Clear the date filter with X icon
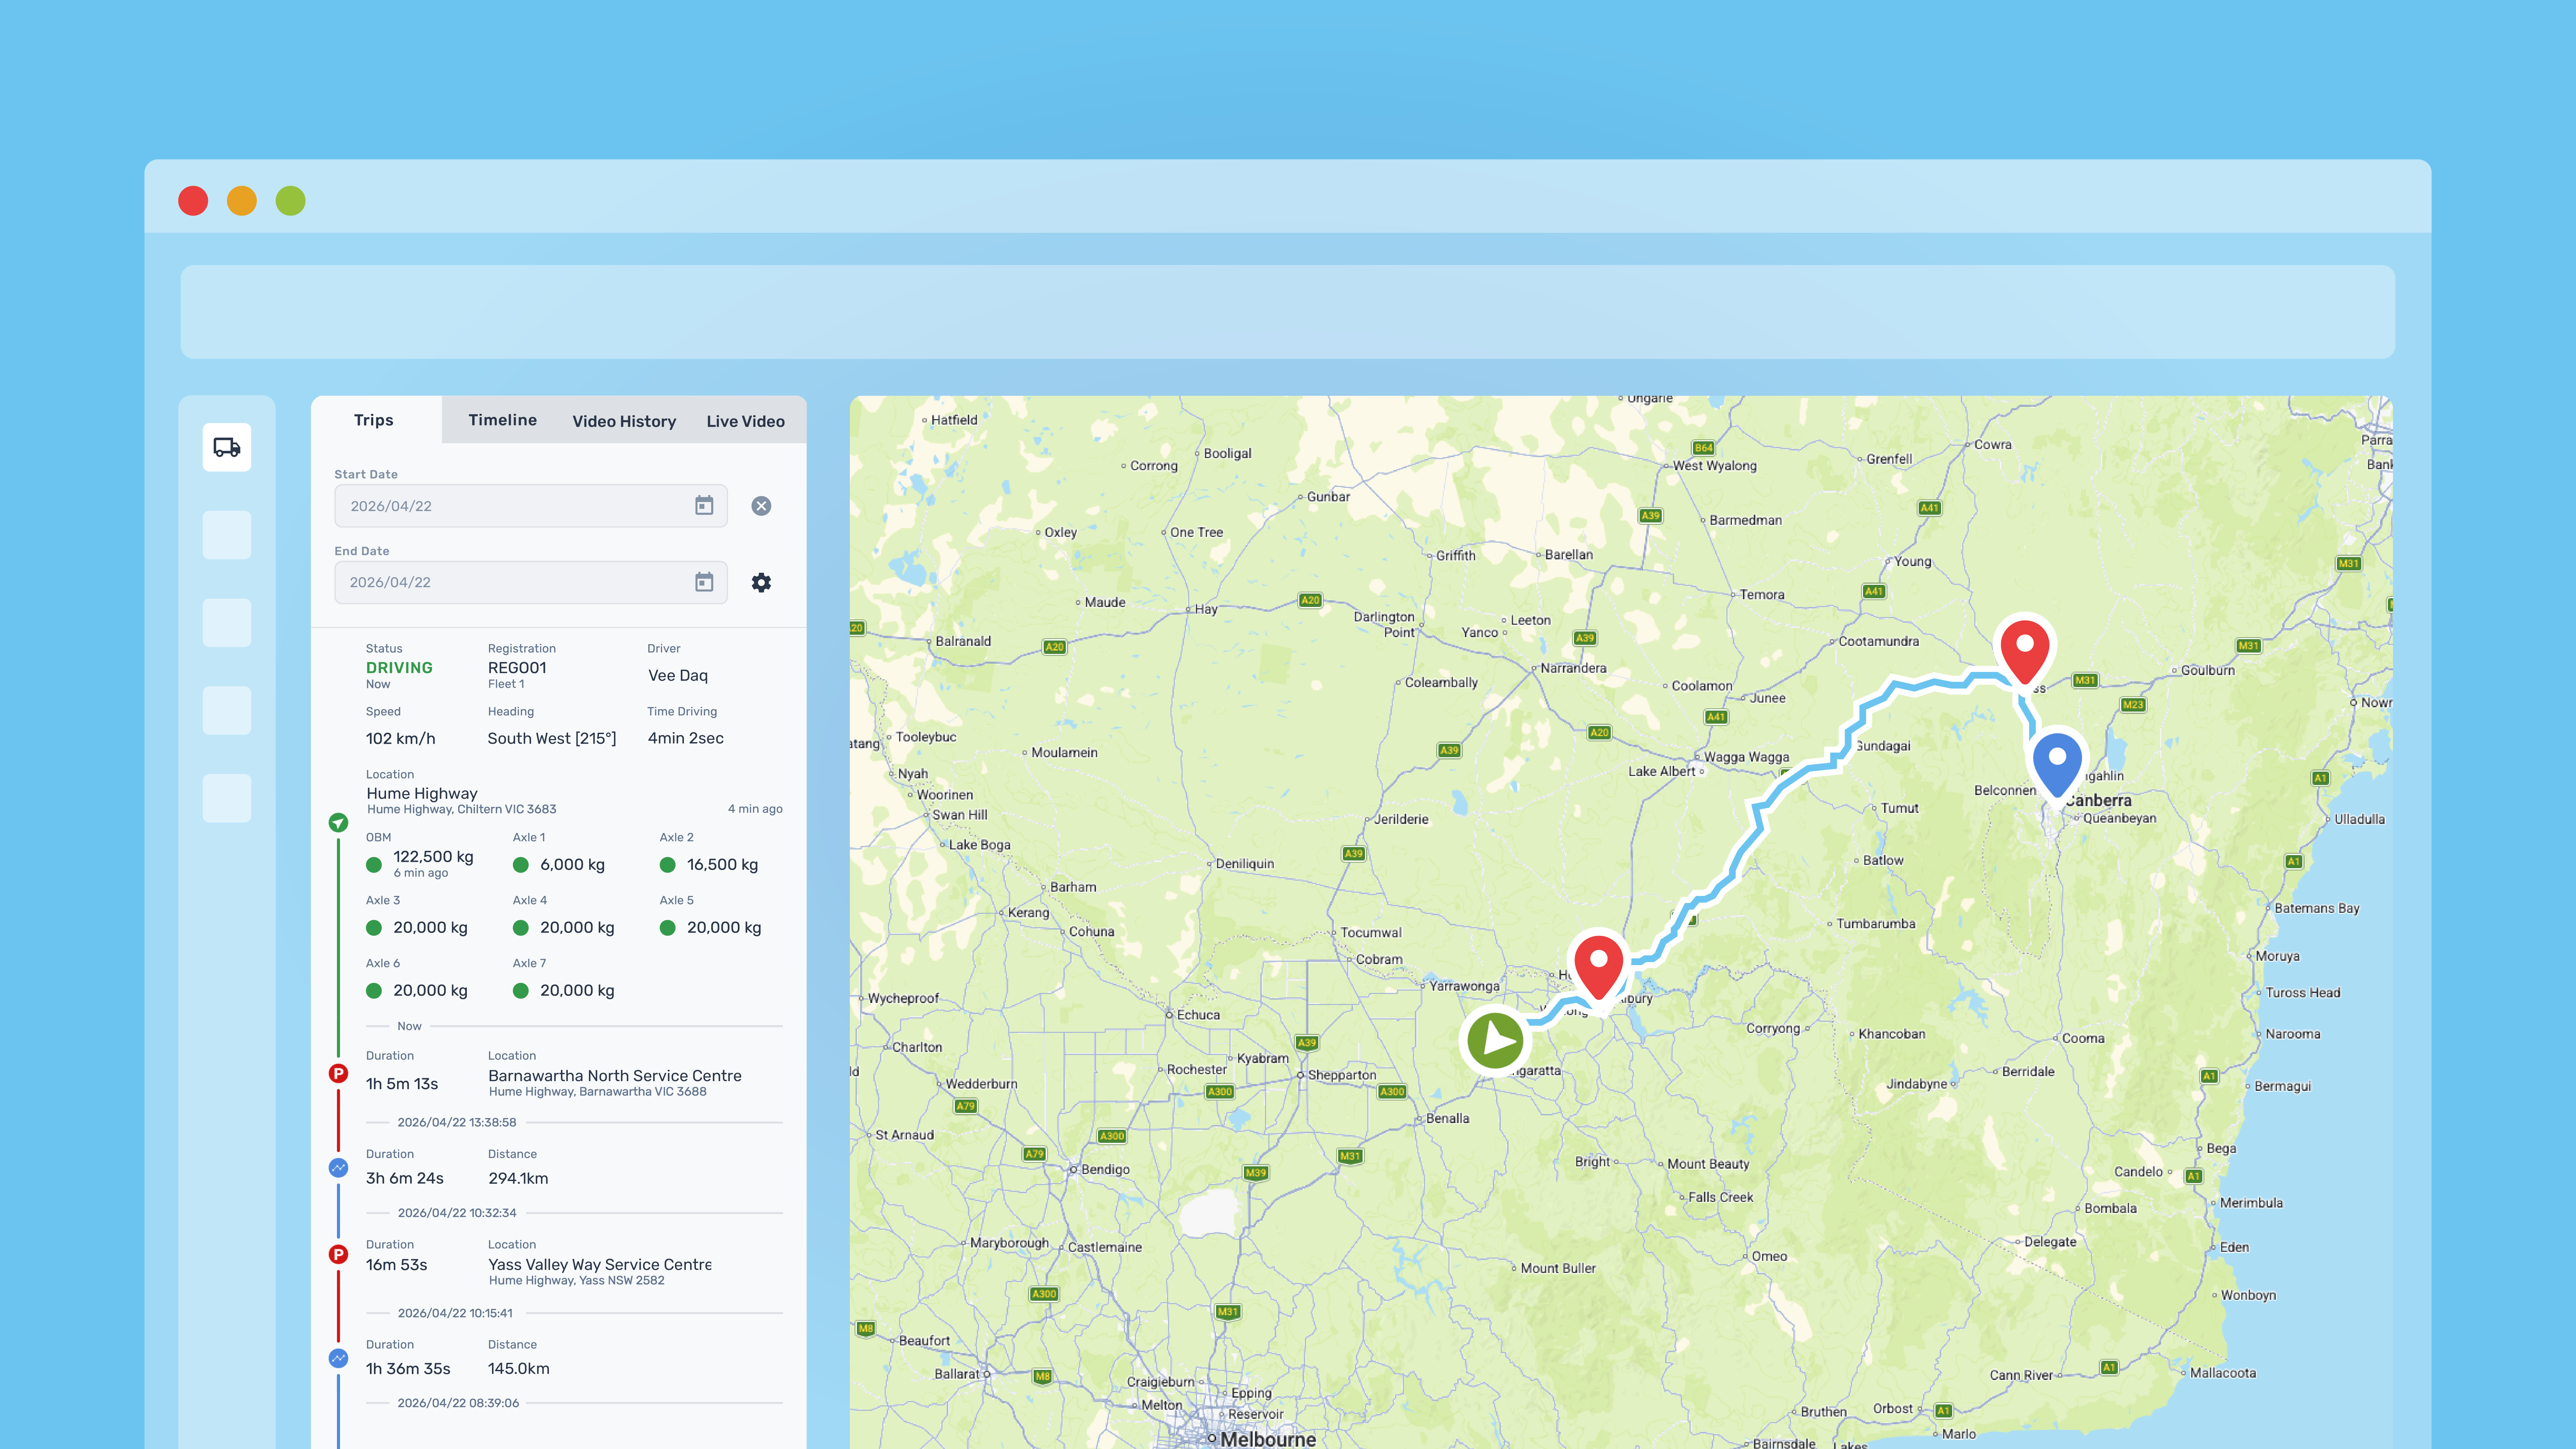This screenshot has height=1449, width=2576. 761,506
